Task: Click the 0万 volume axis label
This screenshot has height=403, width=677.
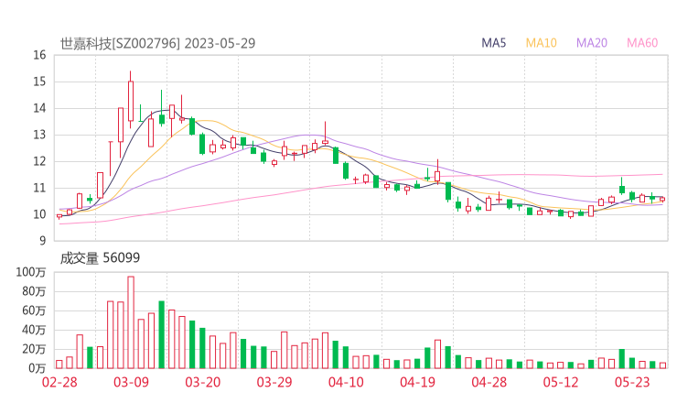Action: 37,368
